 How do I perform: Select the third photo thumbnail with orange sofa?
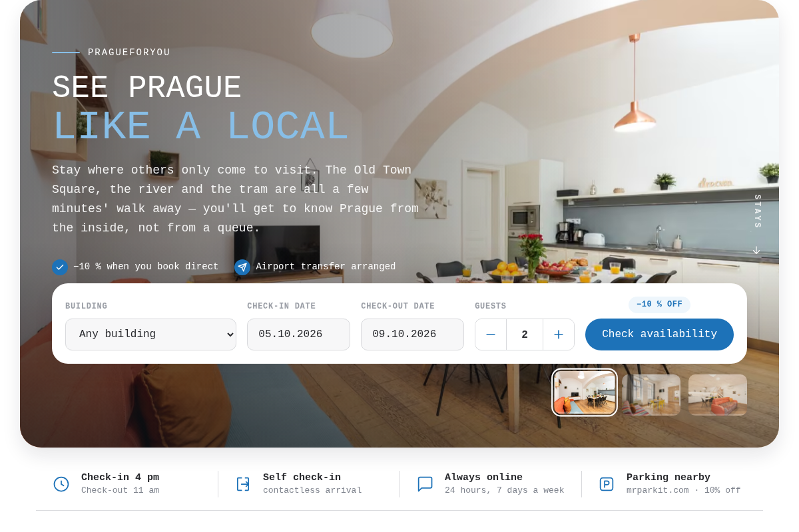[718, 395]
